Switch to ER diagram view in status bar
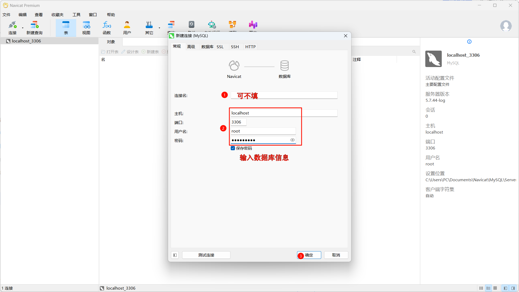The image size is (519, 292). click(495, 288)
